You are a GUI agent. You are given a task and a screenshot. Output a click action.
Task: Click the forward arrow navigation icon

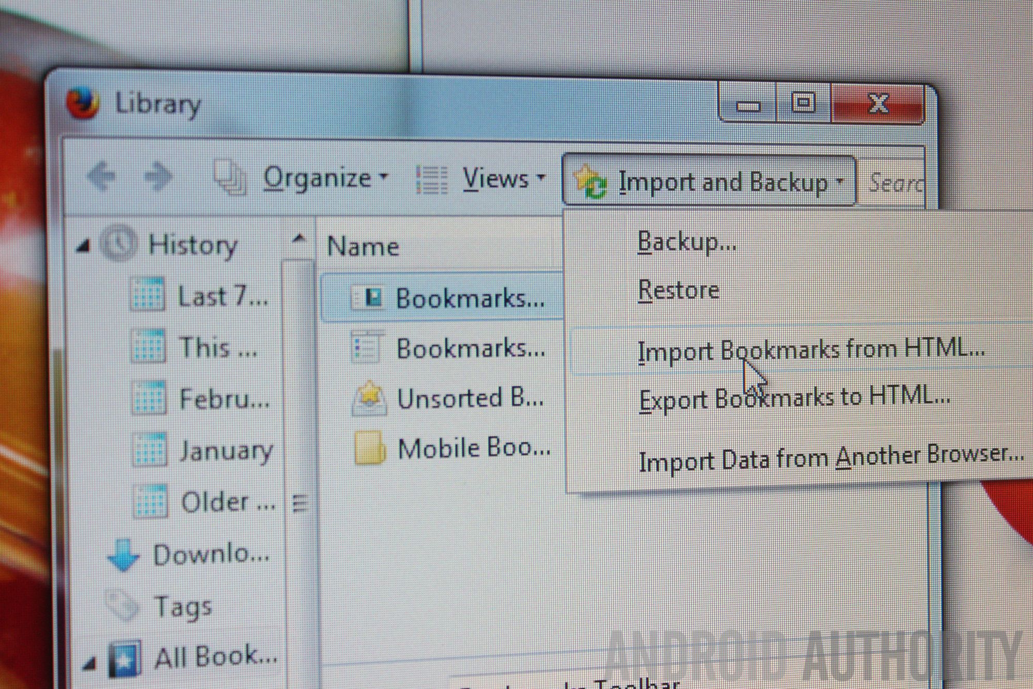[x=158, y=176]
